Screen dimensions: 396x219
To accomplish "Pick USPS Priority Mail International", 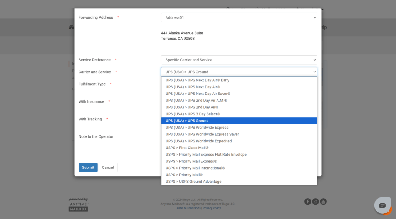I will coord(239,168).
